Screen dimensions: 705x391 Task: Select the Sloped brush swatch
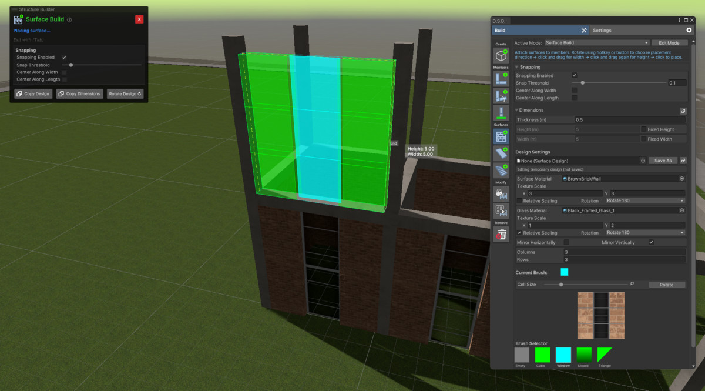(583, 355)
